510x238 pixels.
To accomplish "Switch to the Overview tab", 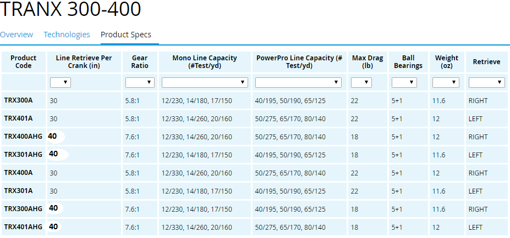I will (x=17, y=35).
